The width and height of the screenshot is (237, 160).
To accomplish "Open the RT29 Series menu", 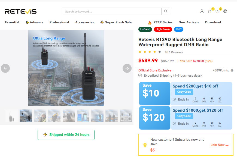I will coord(160,23).
